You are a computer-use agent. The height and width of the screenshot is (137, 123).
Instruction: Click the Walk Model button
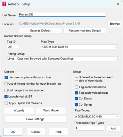[x=51, y=110]
